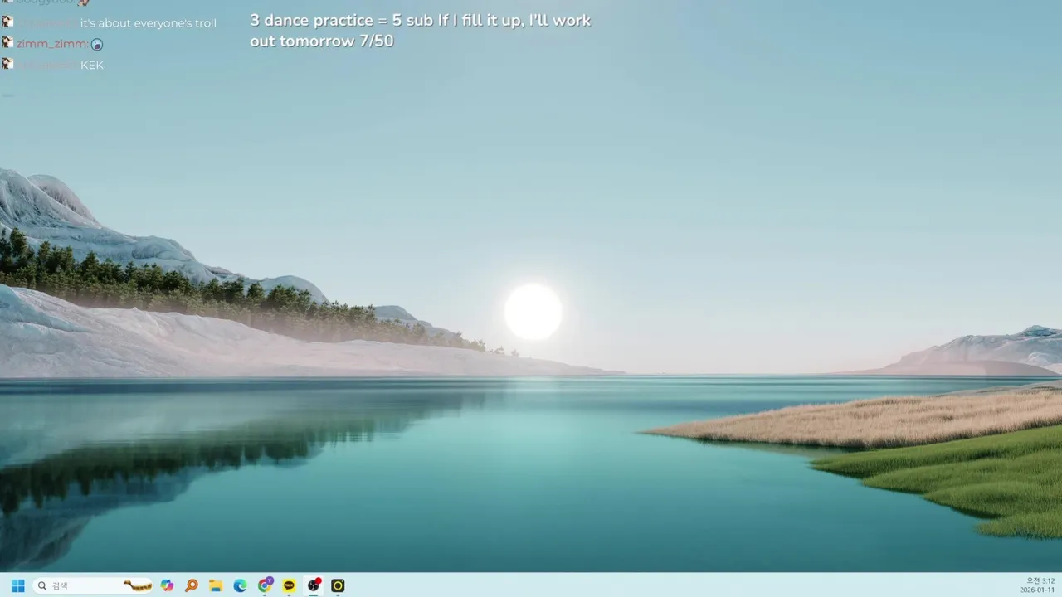
Task: Open the yellow-ring app on the taskbar
Action: coord(338,585)
